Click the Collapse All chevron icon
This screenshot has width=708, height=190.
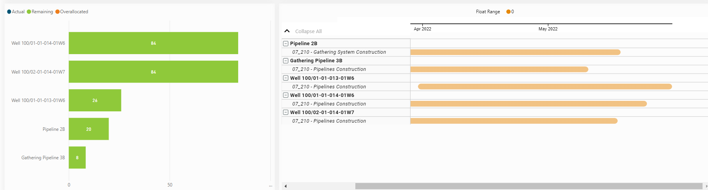click(287, 31)
